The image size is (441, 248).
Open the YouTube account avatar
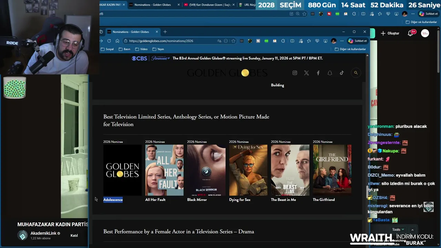tap(425, 33)
